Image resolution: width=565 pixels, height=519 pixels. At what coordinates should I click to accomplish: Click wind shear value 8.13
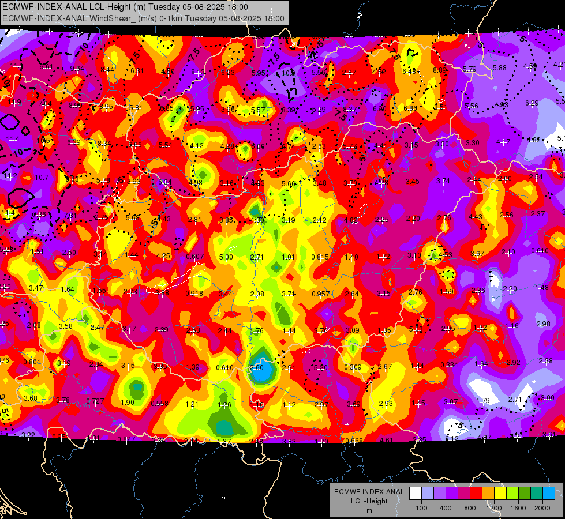click(x=198, y=73)
